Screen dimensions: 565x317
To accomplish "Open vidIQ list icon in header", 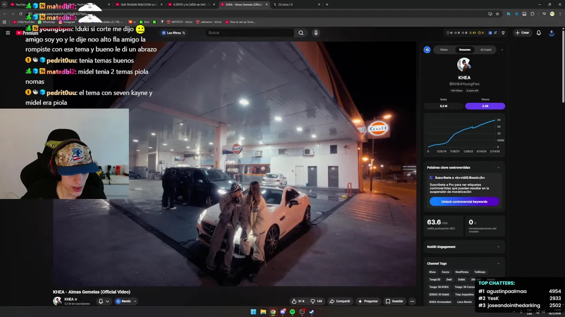I will (496, 33).
